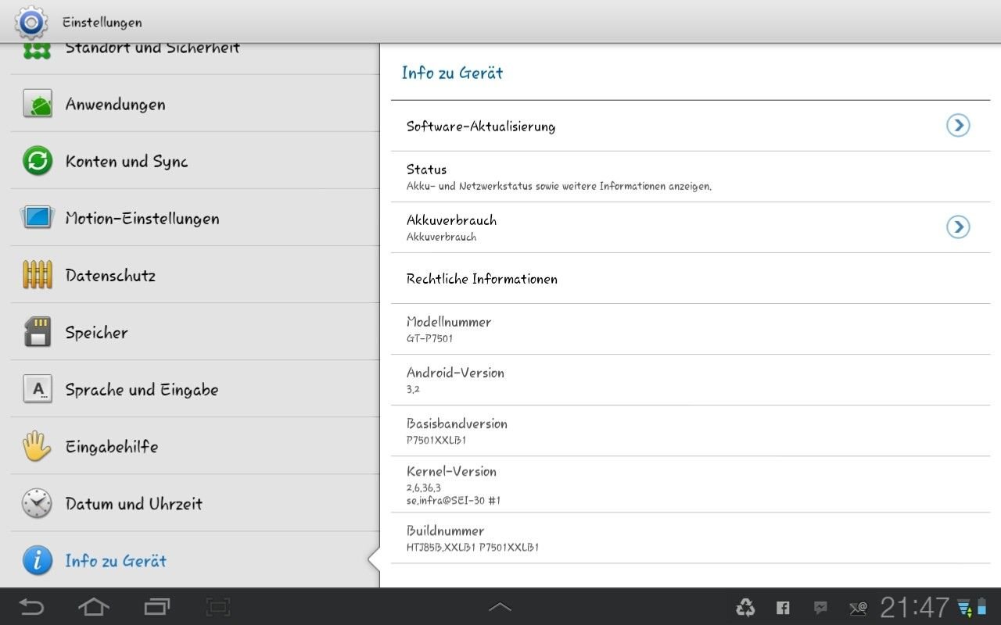Tap the Konten und Sync refresh icon
1001x625 pixels.
[37, 162]
